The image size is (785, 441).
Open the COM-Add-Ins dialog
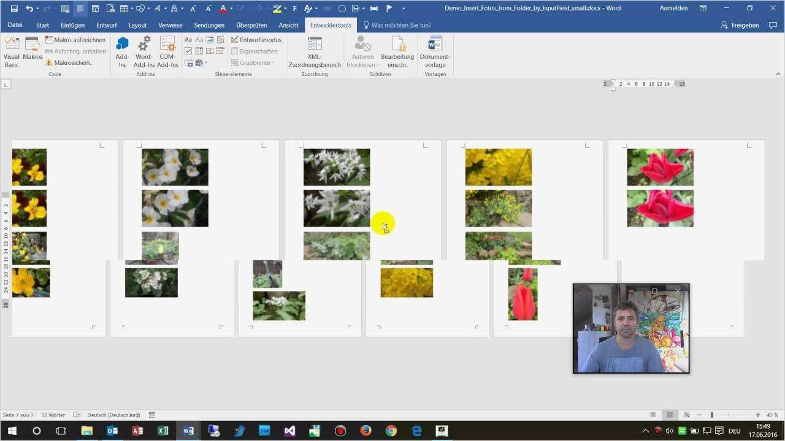(x=167, y=52)
